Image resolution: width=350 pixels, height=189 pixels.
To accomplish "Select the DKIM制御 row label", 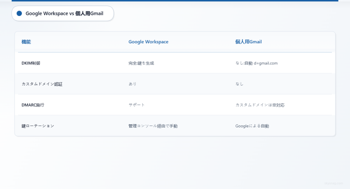I will coord(31,63).
